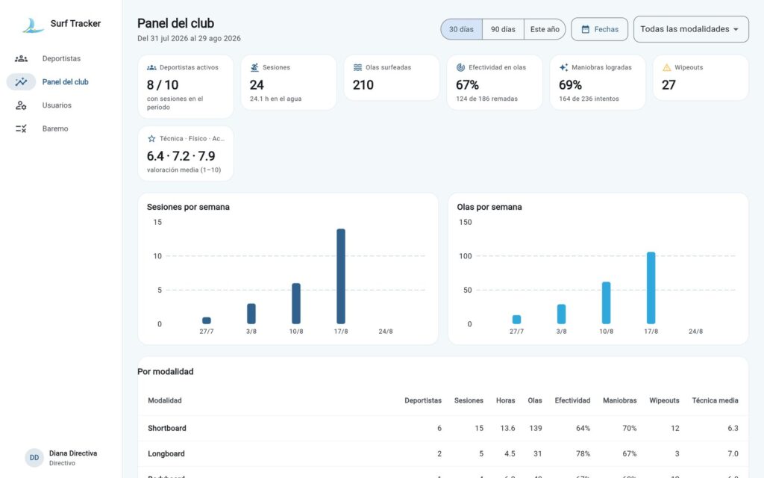Viewport: 764px width, 478px height.
Task: Click the Longboard row name
Action: pyautogui.click(x=166, y=453)
